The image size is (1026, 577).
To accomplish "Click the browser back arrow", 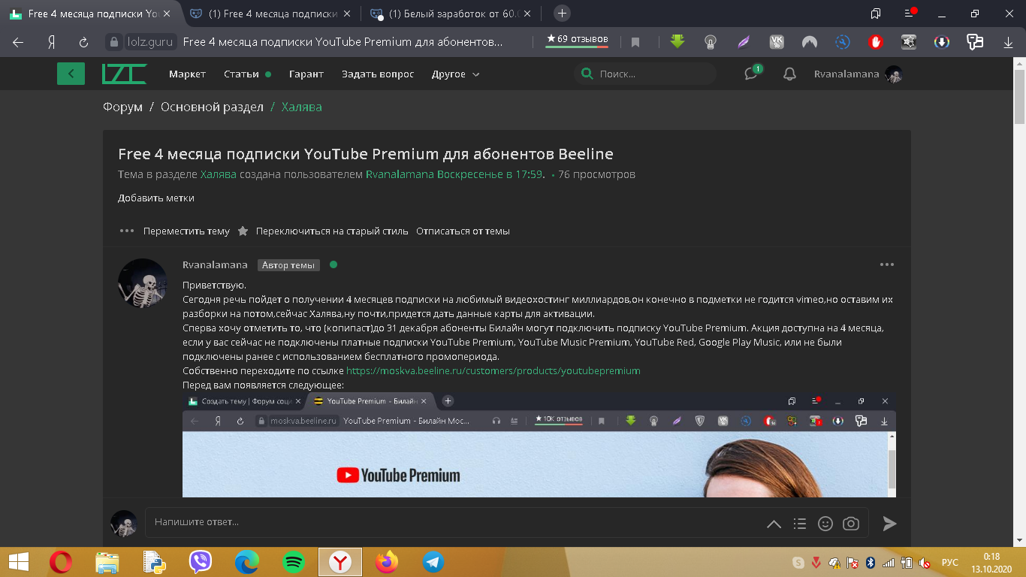I will tap(18, 42).
